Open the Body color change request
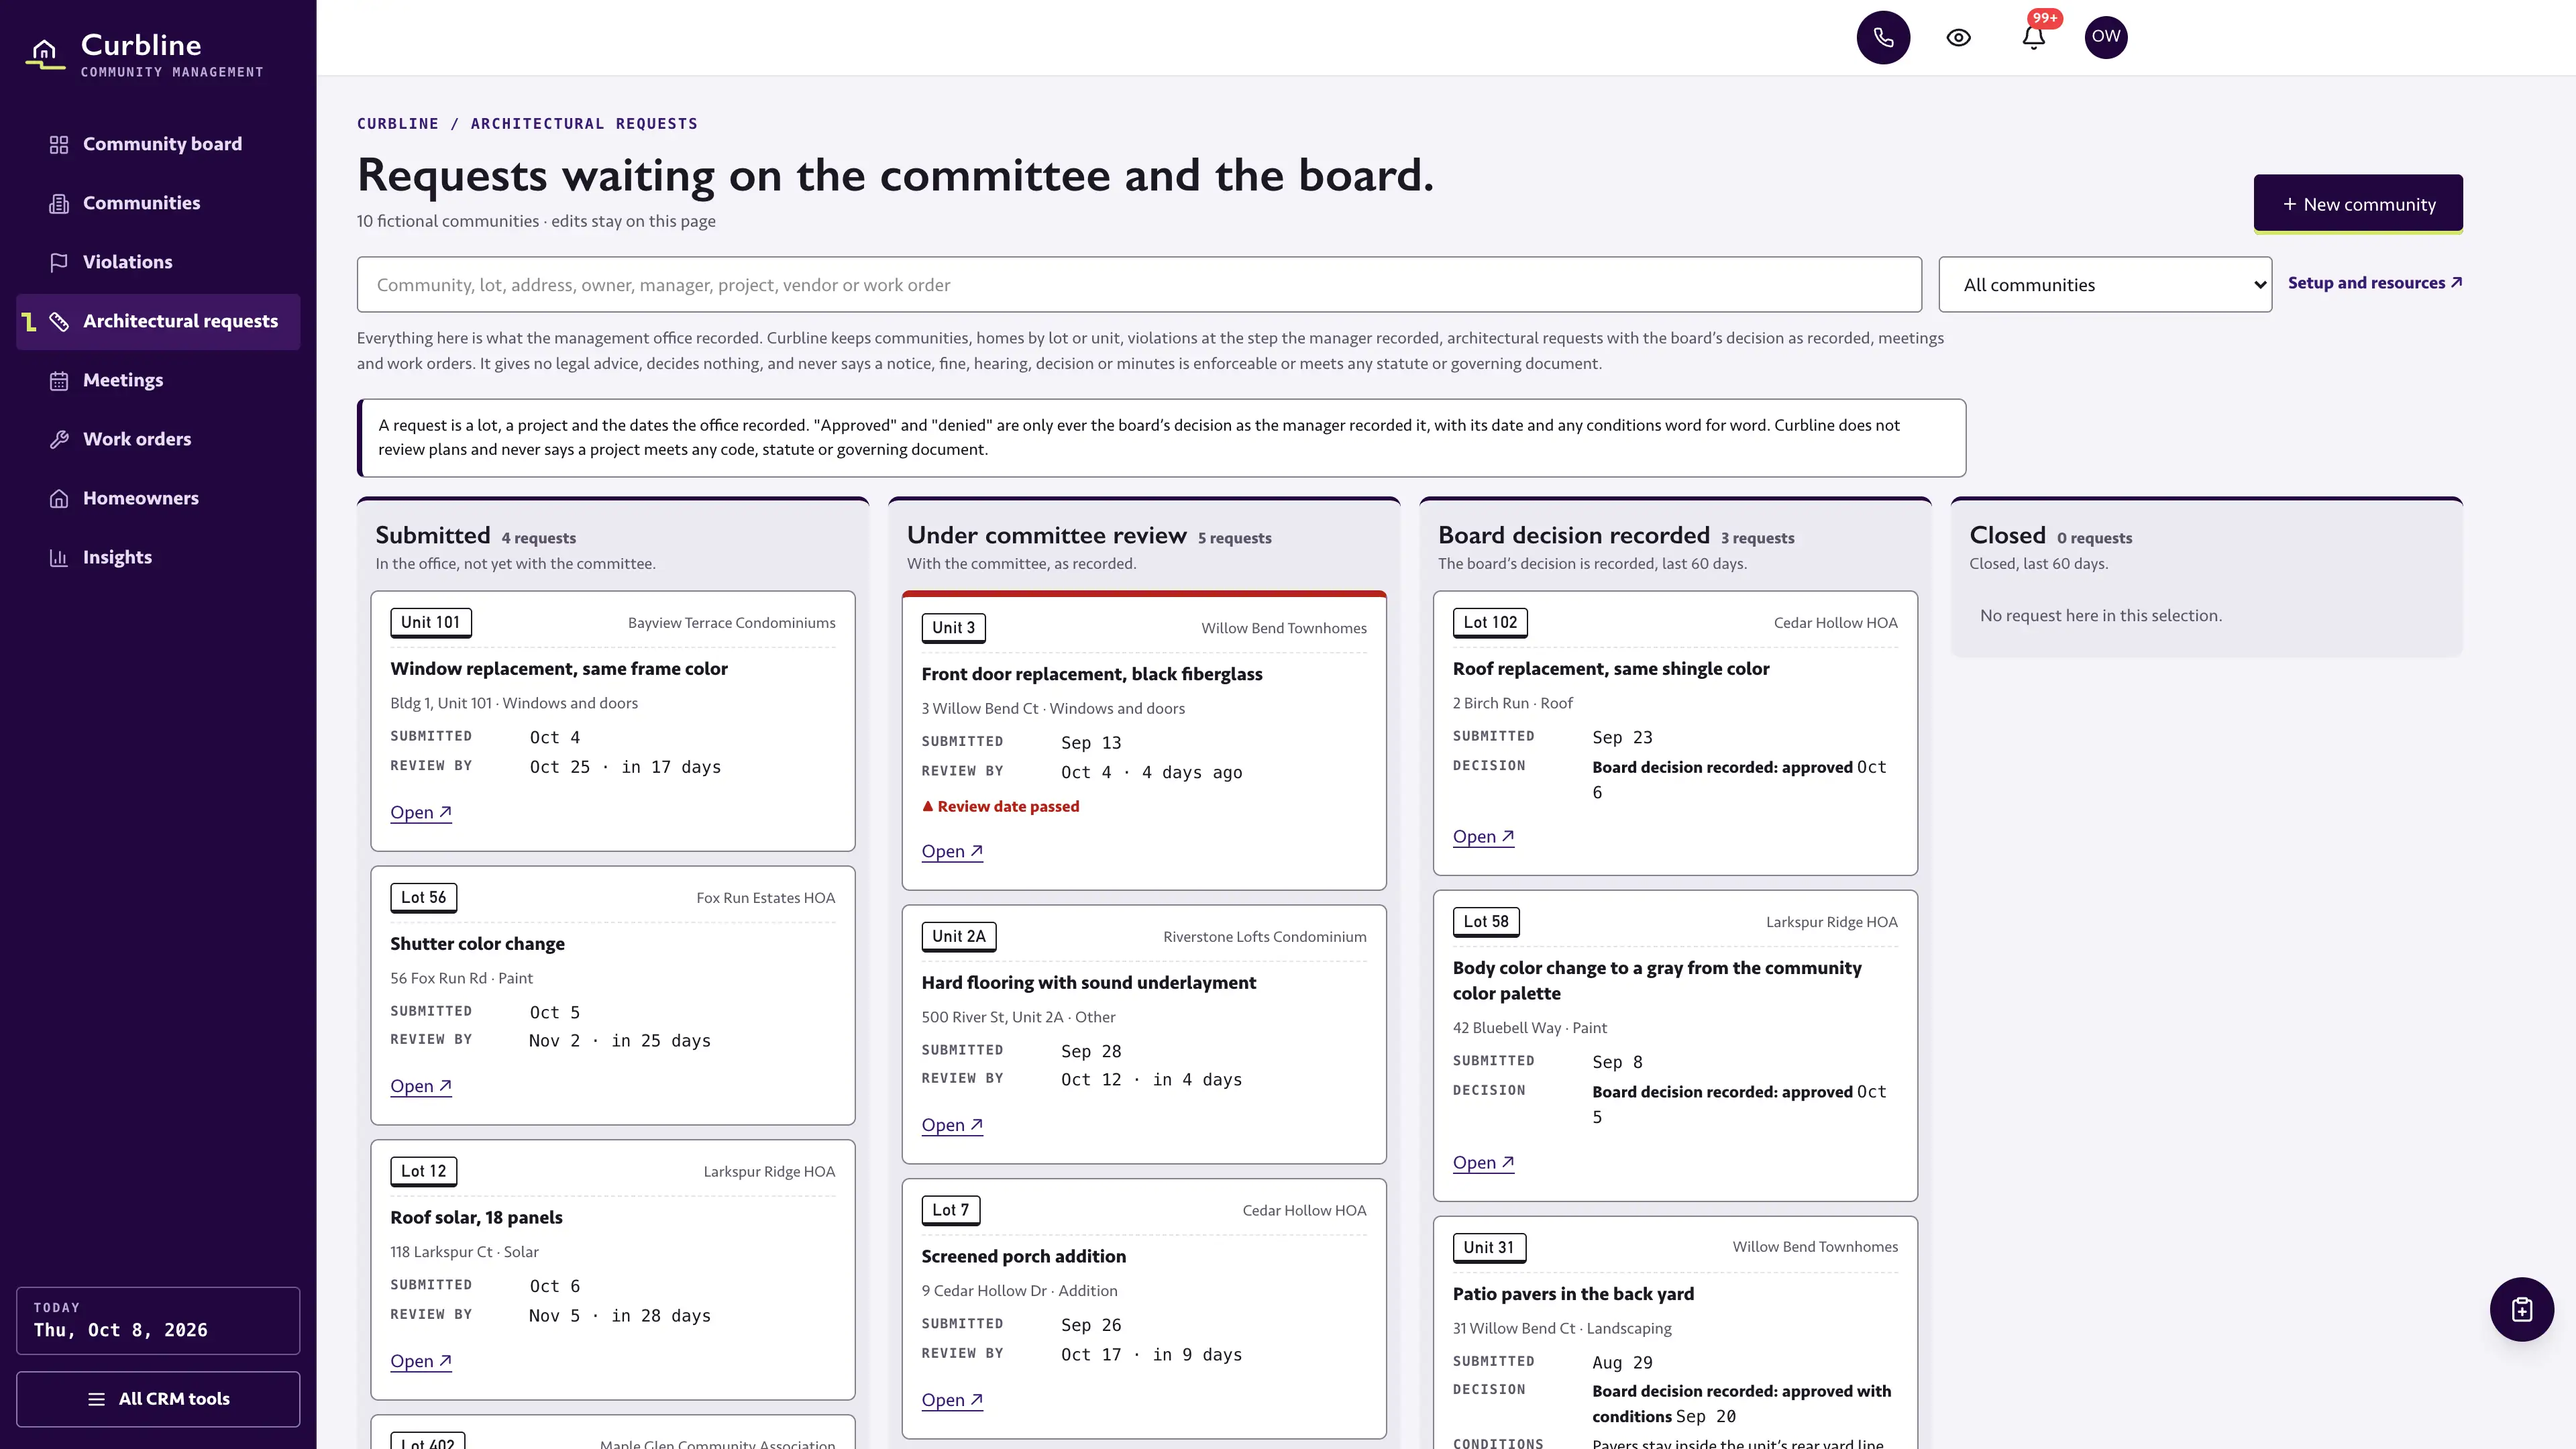The height and width of the screenshot is (1449, 2576). coord(1483,1162)
